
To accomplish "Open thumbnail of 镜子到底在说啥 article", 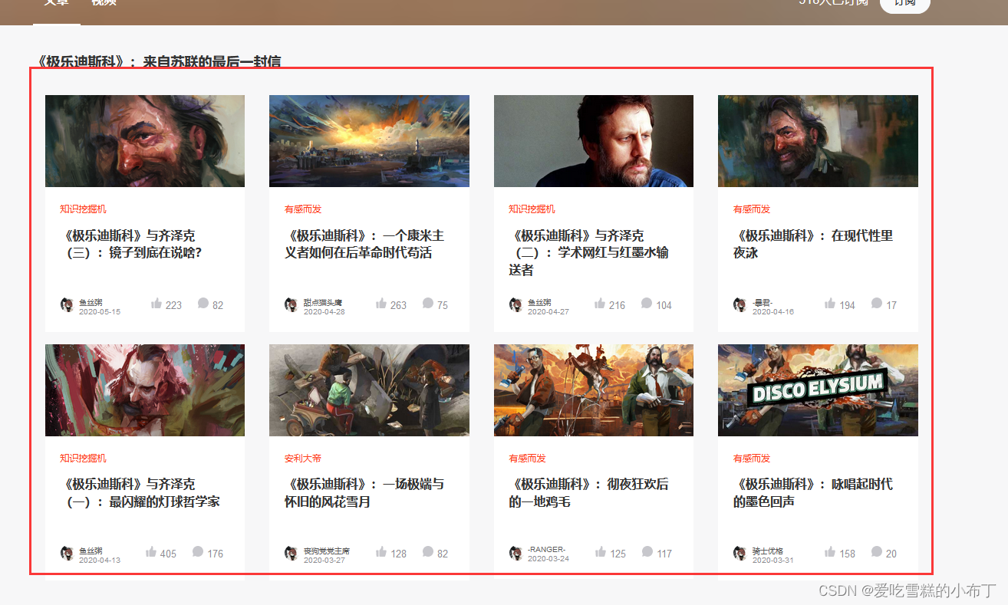I will [145, 141].
